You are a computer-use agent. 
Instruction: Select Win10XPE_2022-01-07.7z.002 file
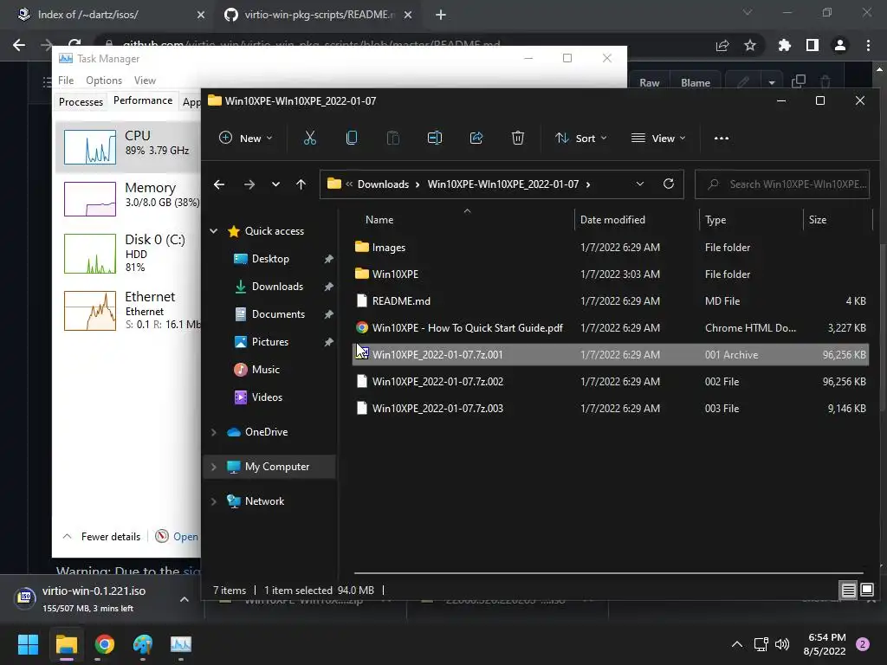pos(610,382)
